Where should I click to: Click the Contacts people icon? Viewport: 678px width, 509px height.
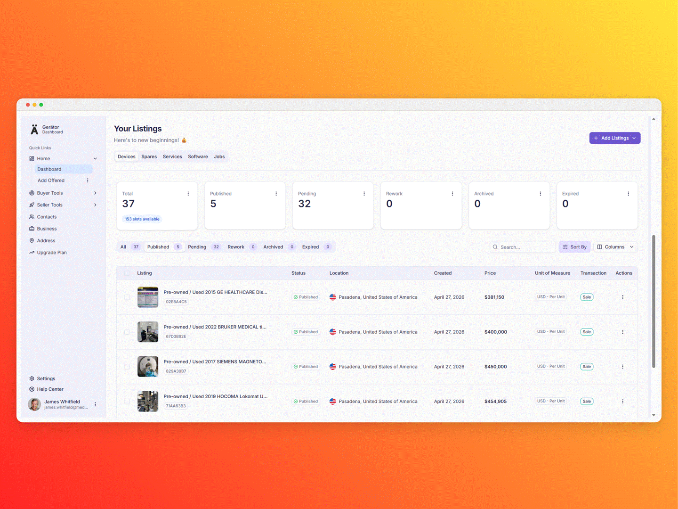point(32,217)
